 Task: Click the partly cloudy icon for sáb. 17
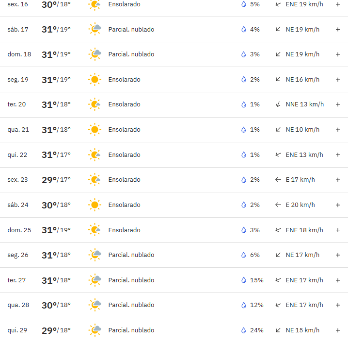coord(95,29)
